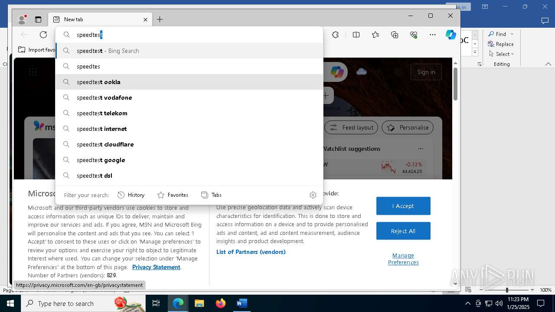555x312 pixels.
Task: Open the volume speaker tray icon
Action: point(499,303)
